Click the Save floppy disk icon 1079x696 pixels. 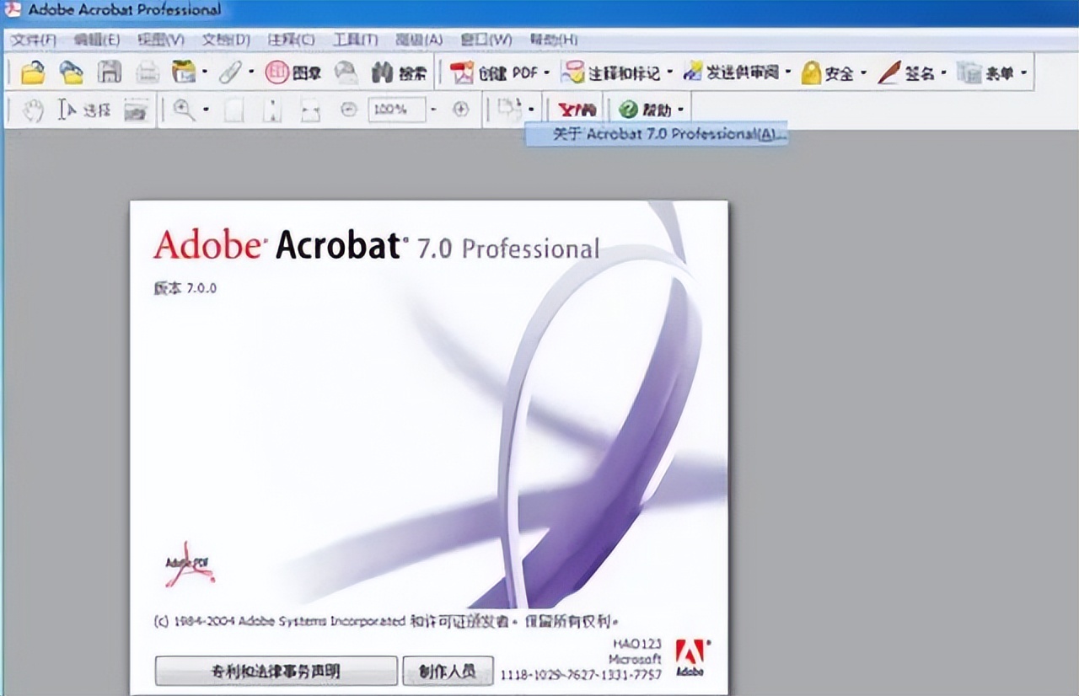pyautogui.click(x=110, y=73)
